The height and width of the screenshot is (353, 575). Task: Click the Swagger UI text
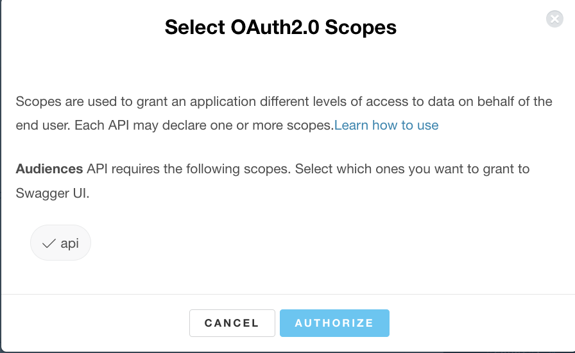(x=53, y=193)
